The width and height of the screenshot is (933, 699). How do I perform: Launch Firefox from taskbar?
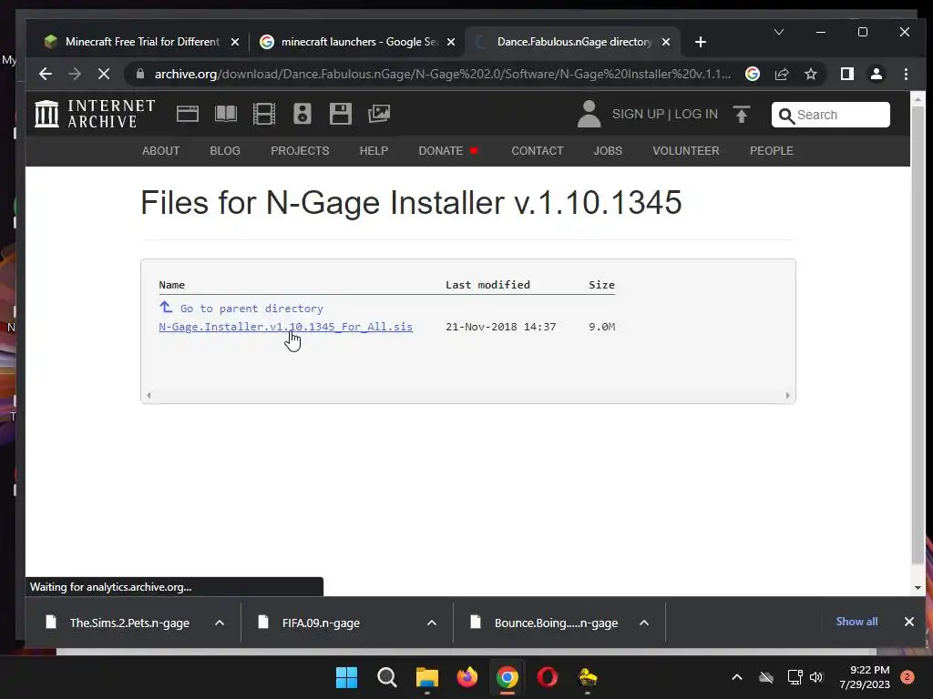coord(467,677)
